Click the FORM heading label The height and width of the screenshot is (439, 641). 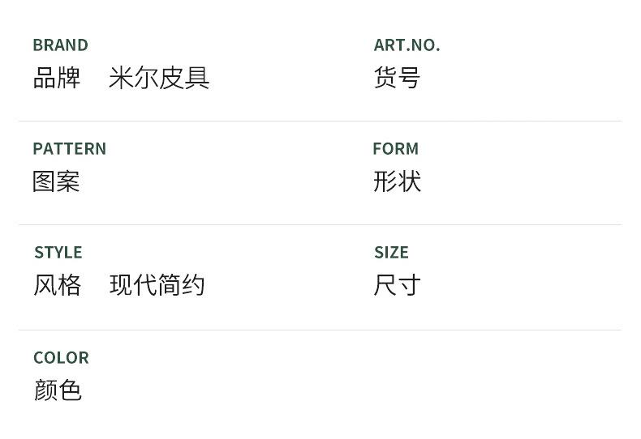[x=395, y=149]
